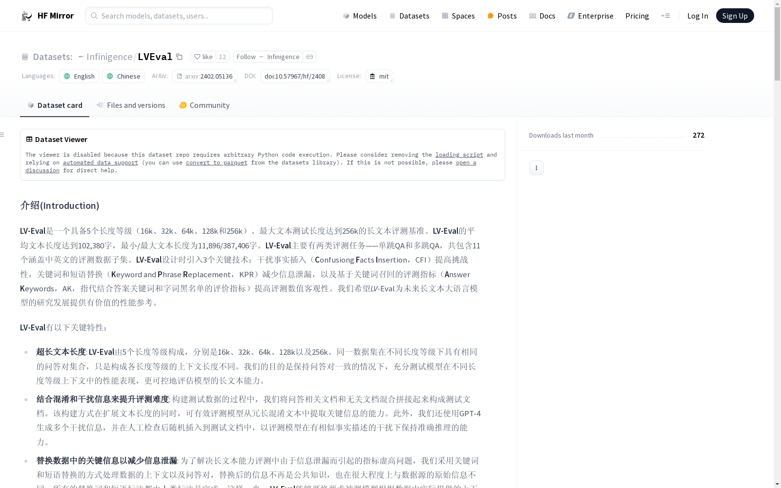Click the mit license icon
The image size is (781, 488).
(x=372, y=76)
